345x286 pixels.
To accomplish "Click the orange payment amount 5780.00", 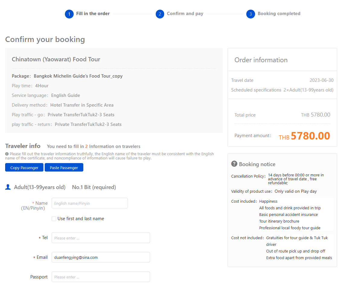I will tap(310, 136).
